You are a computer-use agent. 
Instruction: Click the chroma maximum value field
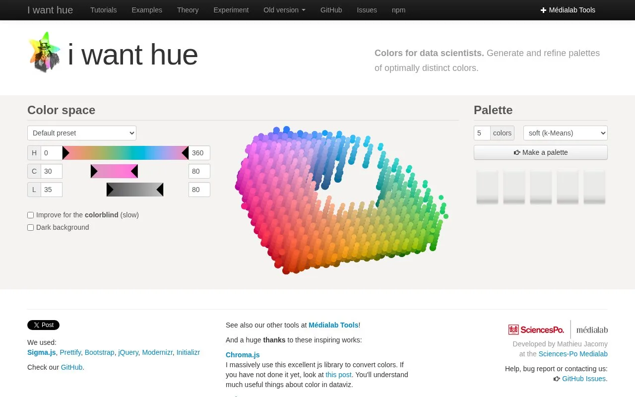[199, 171]
